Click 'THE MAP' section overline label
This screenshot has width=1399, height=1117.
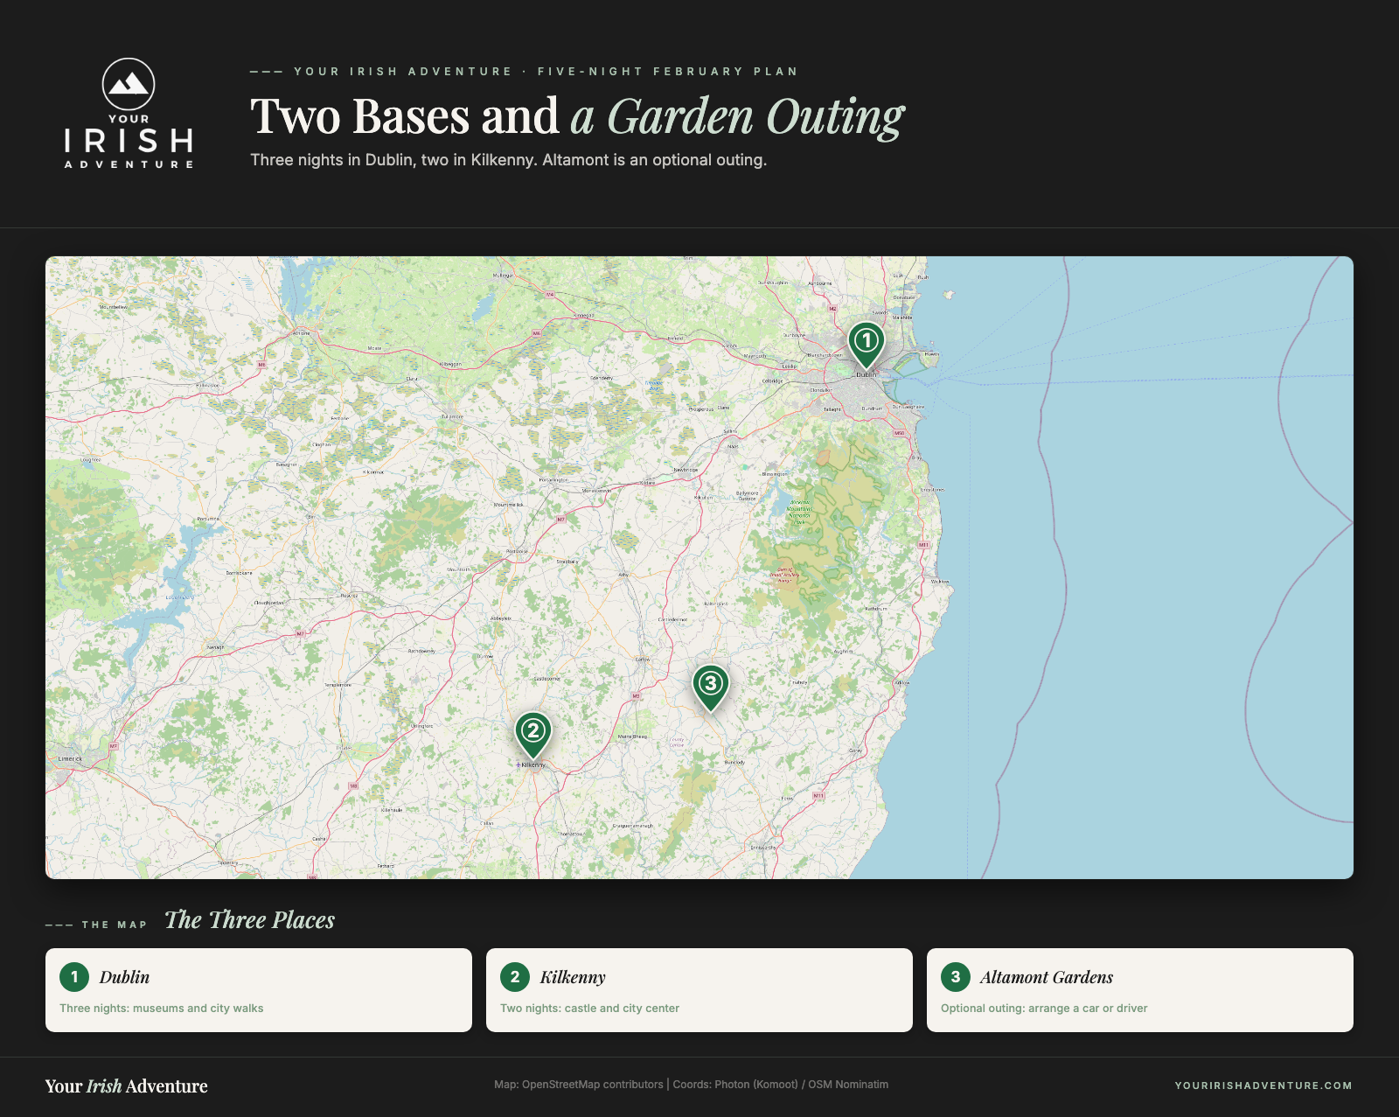pyautogui.click(x=115, y=925)
